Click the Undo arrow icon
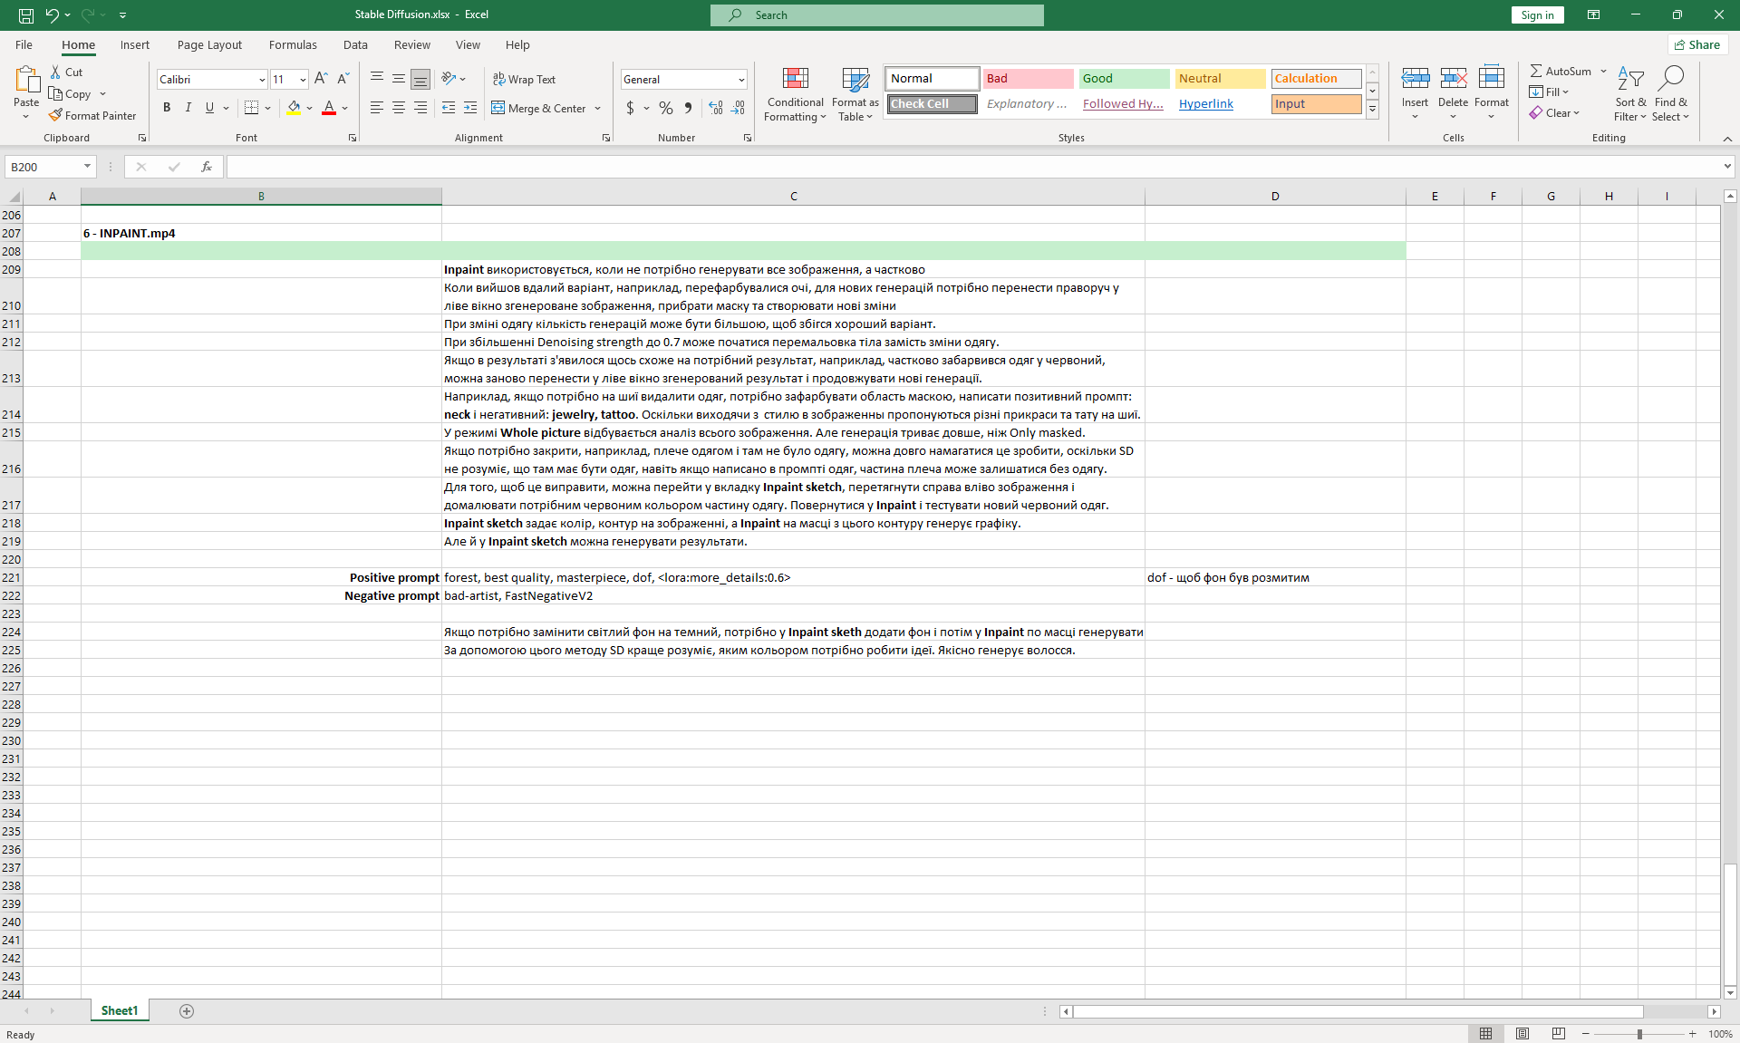The height and width of the screenshot is (1043, 1740). pyautogui.click(x=52, y=14)
